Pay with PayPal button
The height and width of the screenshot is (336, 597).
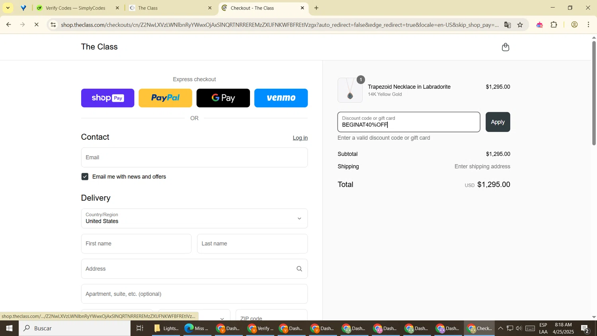tap(165, 98)
